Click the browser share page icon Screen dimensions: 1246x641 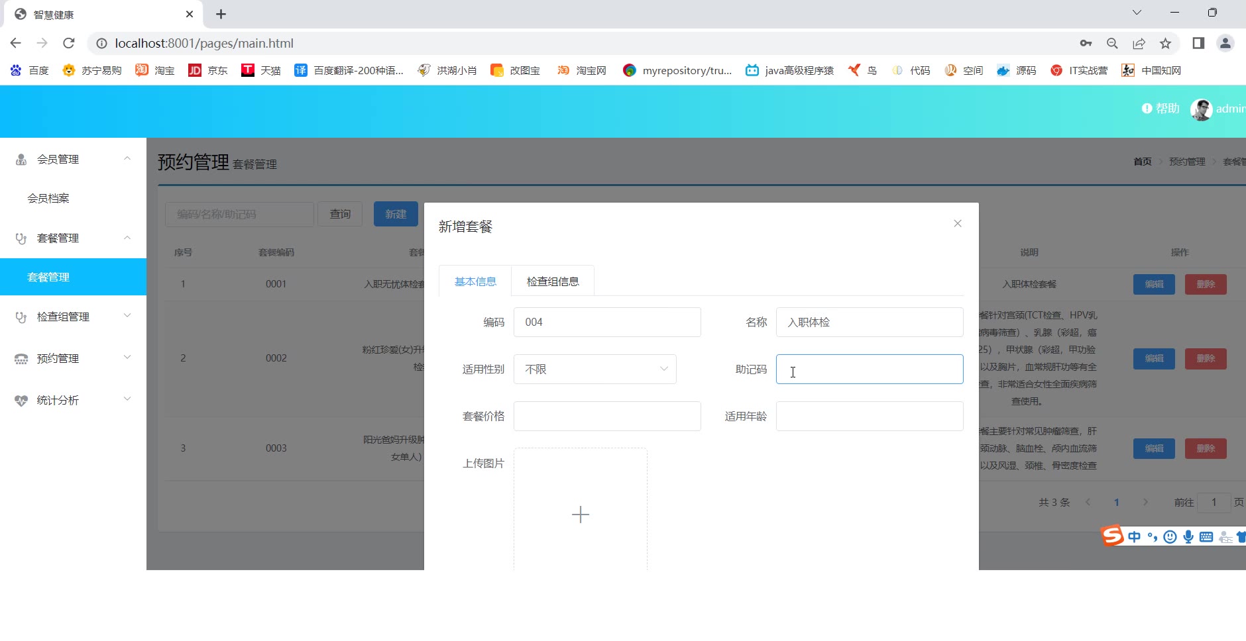(x=1139, y=43)
